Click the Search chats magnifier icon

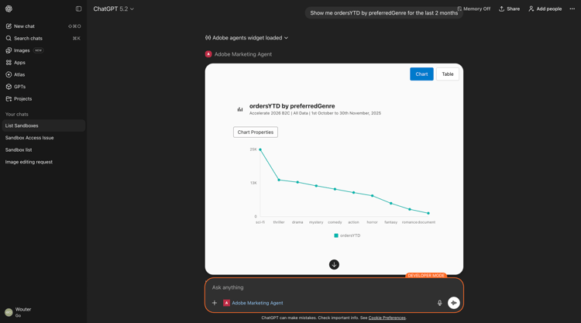point(9,38)
